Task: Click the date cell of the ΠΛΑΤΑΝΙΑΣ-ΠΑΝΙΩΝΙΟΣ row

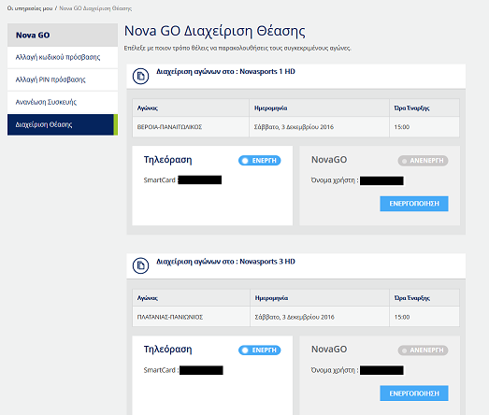Action: tap(320, 317)
